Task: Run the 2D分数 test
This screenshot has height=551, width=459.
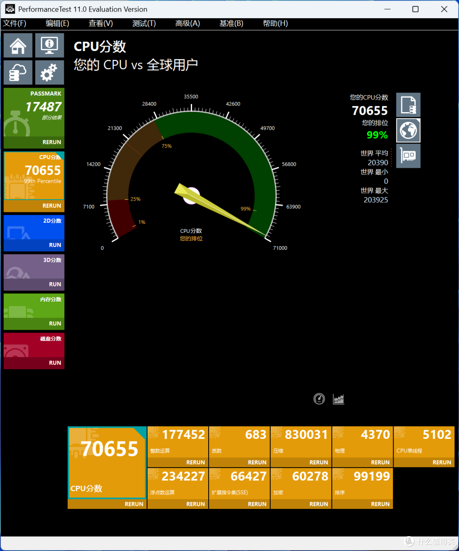Action: tap(34, 245)
